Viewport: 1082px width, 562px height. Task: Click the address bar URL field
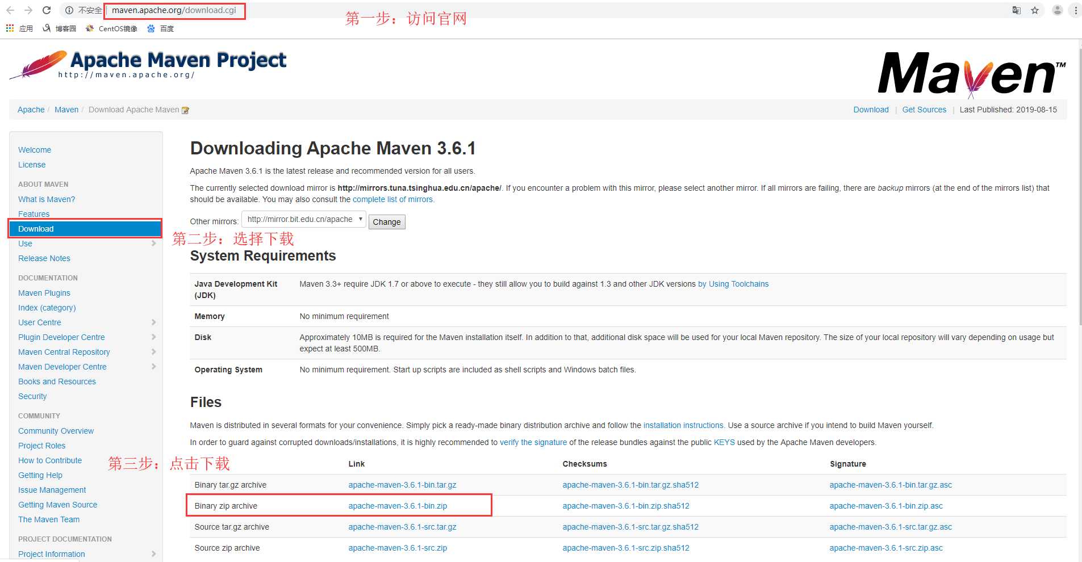tap(174, 10)
